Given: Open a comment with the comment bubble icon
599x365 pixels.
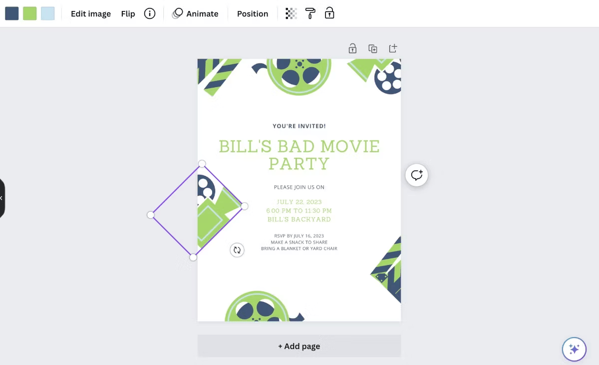Looking at the screenshot, I should [416, 175].
